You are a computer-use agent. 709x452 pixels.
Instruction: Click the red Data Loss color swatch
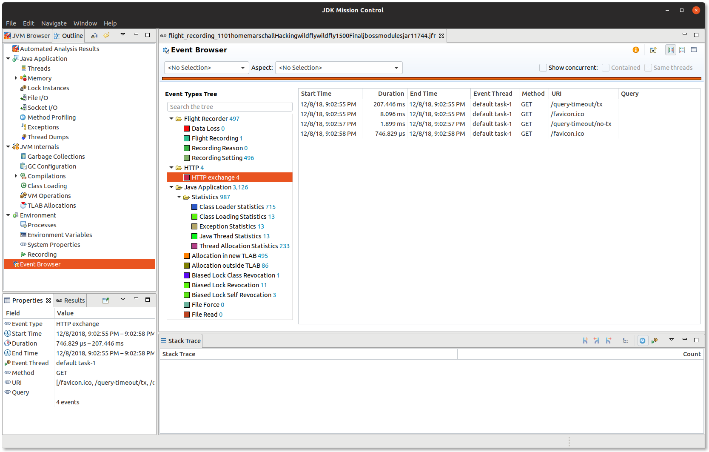pos(186,129)
